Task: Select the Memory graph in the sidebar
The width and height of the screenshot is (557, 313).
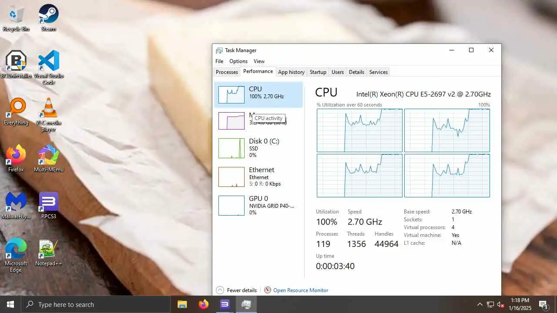Action: point(232,121)
